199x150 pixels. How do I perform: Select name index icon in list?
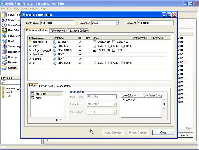33,98
